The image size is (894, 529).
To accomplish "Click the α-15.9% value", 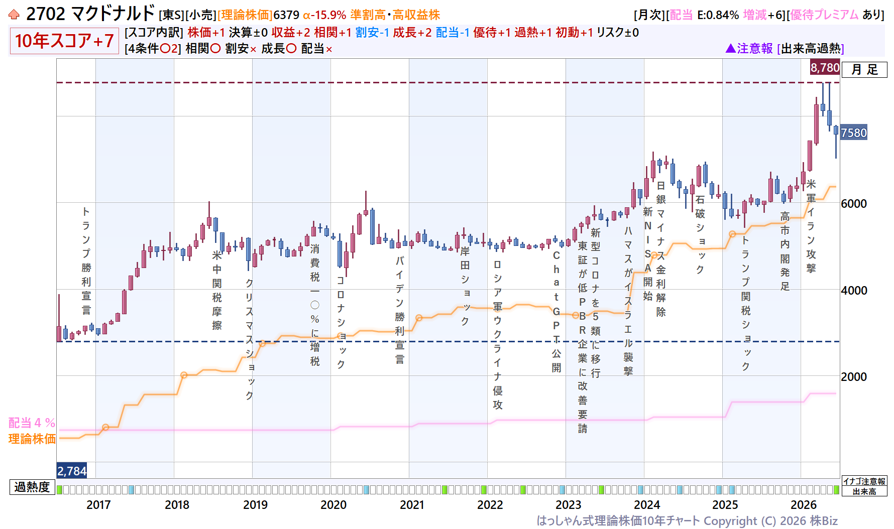I will pos(324,15).
